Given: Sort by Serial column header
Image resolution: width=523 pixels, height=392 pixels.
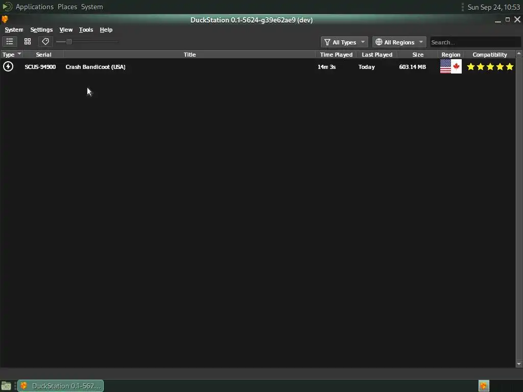Looking at the screenshot, I should tap(43, 54).
